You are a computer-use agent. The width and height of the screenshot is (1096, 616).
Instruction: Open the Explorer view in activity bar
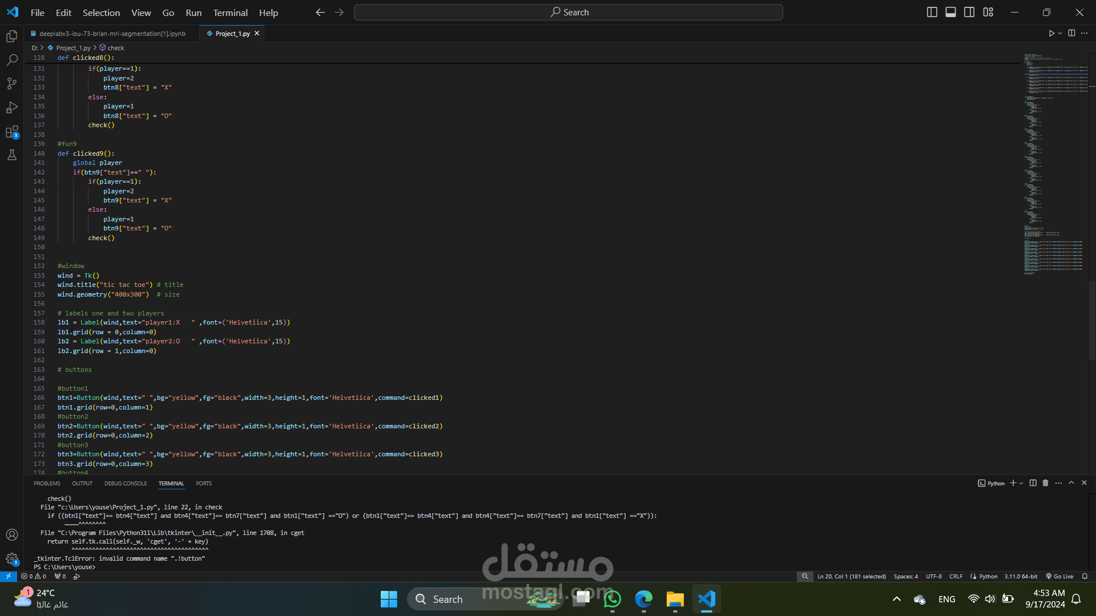coord(11,37)
